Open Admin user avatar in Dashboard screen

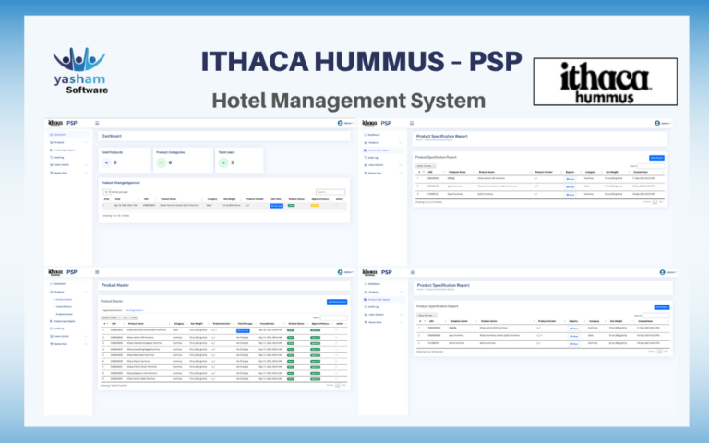[340, 123]
